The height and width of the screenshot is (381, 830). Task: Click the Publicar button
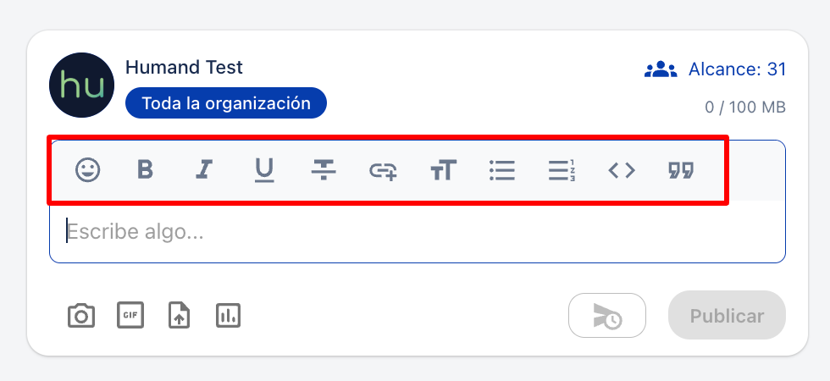click(x=727, y=315)
